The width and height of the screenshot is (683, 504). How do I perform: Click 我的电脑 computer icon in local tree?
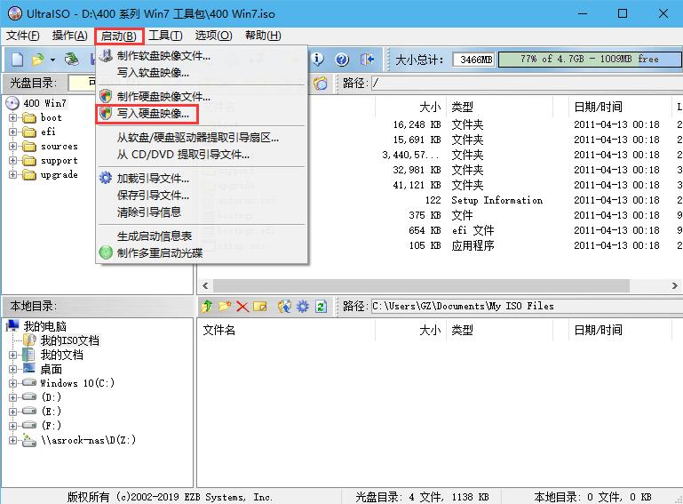coord(12,325)
